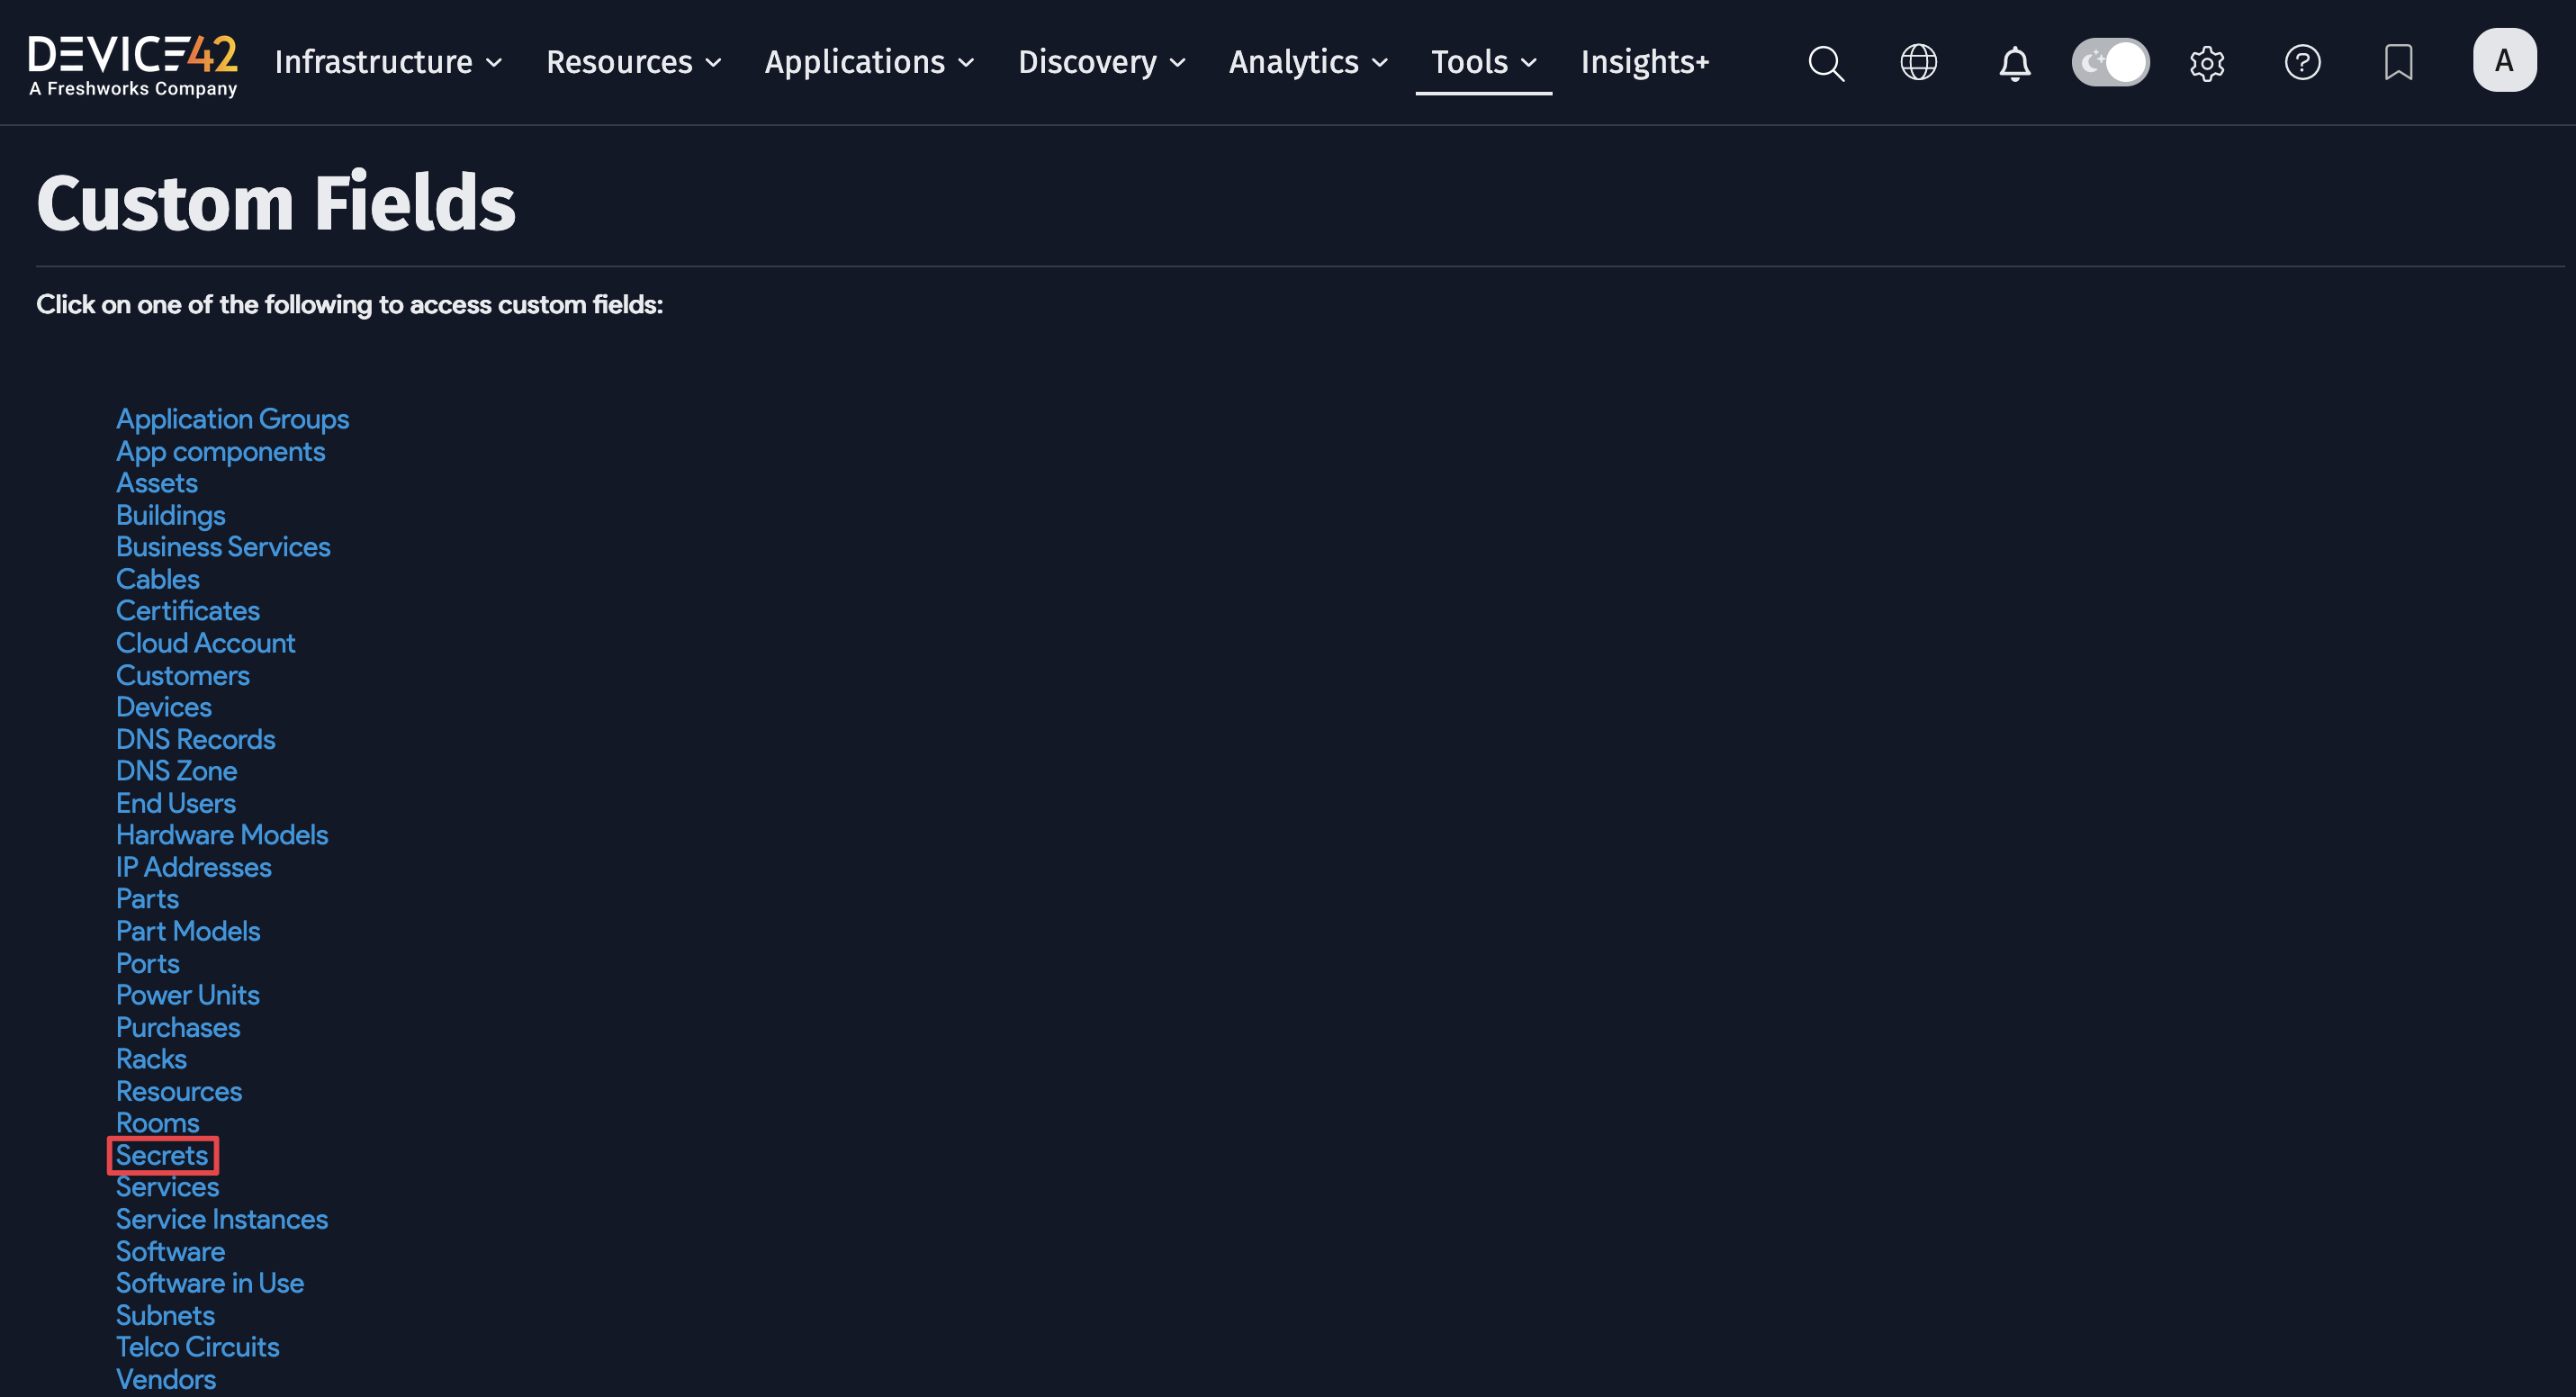Screen dimensions: 2576x1397
Task: Open Cloud Account custom fields
Action: point(205,643)
